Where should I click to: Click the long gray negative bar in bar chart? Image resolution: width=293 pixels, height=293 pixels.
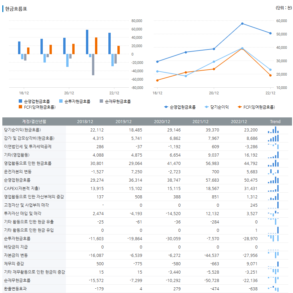93,65
